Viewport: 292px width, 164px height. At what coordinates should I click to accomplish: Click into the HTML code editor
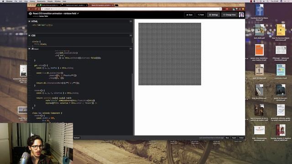pyautogui.click(x=80, y=28)
